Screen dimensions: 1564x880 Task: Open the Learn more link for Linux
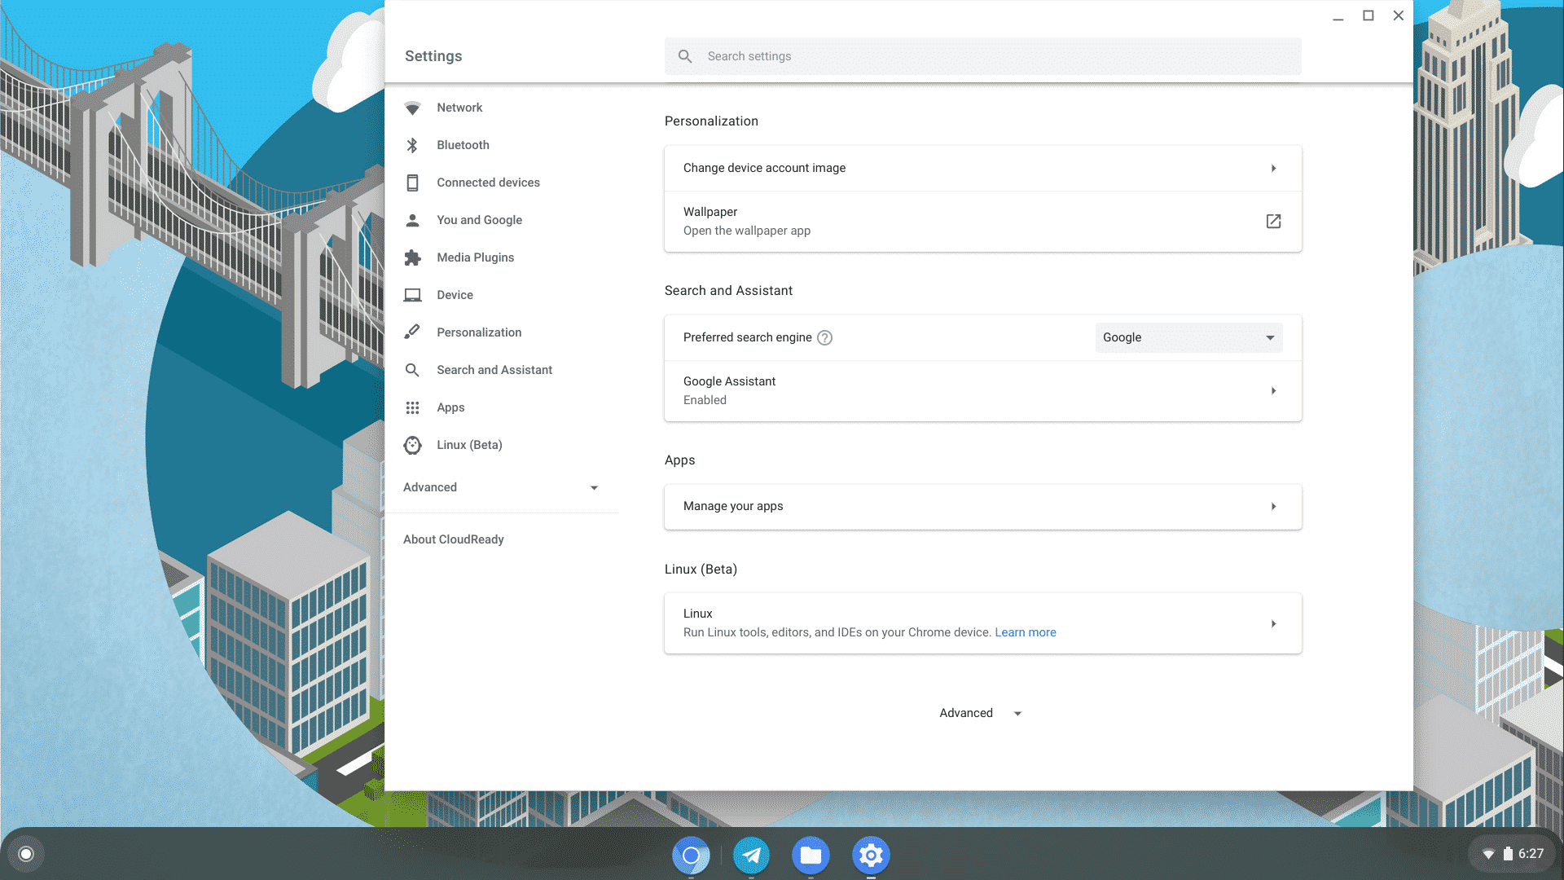1025,632
